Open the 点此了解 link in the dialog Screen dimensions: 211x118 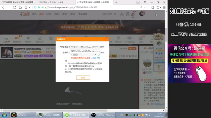[96, 58]
